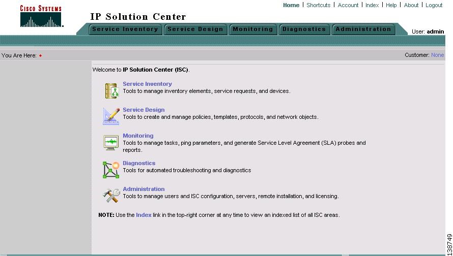Screen dimensions: 453x256
Task: Follow the Service Design heading link
Action: click(x=144, y=110)
